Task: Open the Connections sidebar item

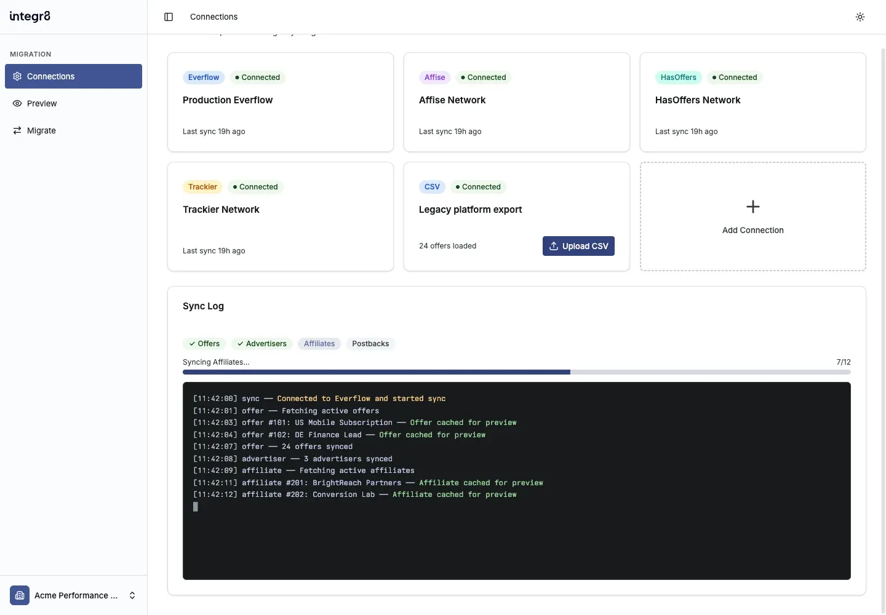Action: click(x=73, y=76)
